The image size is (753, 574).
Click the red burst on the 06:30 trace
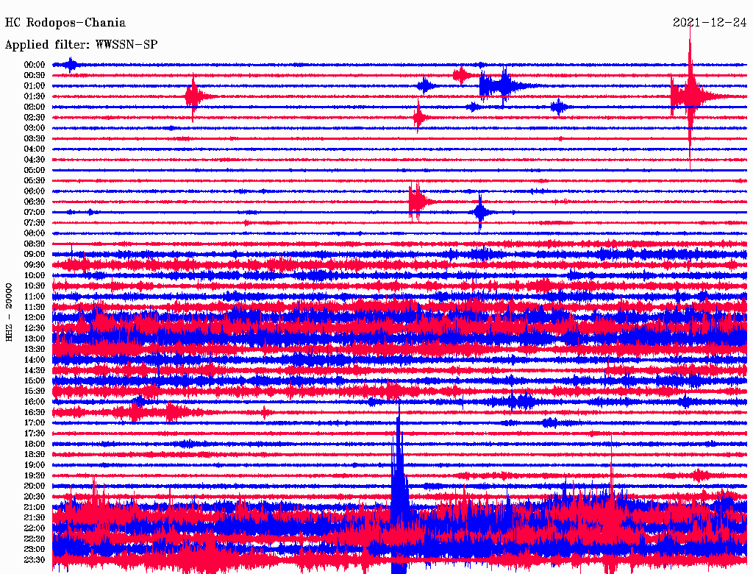click(416, 201)
